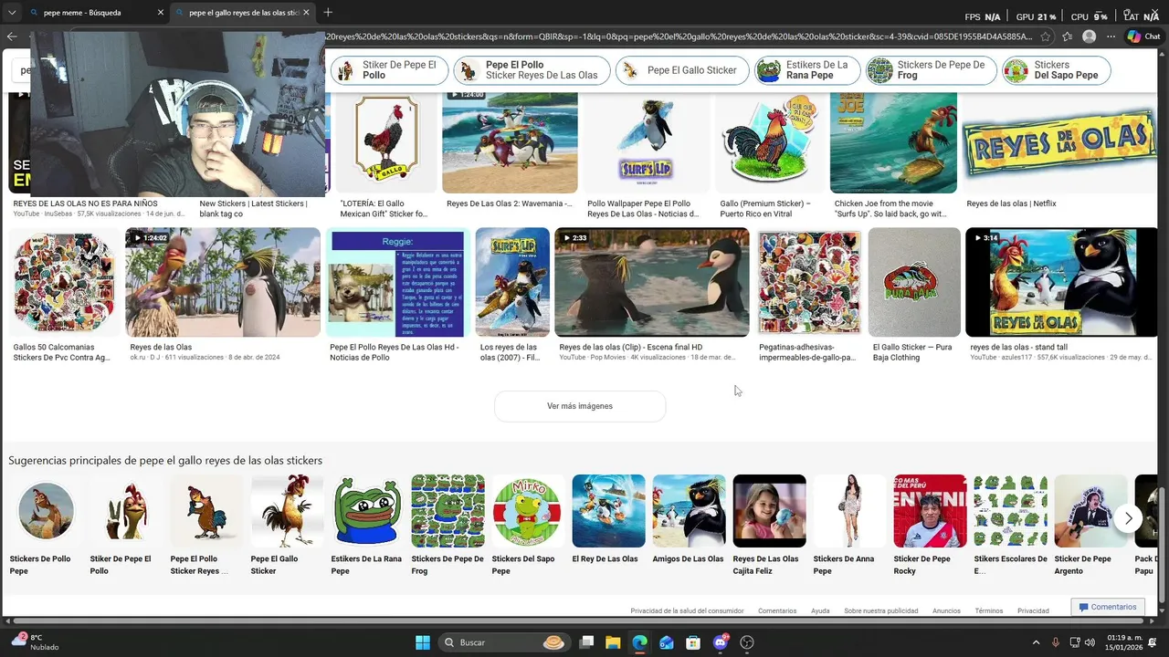Open the Outlook taskbar icon
Image resolution: width=1169 pixels, height=657 pixels.
tap(667, 642)
